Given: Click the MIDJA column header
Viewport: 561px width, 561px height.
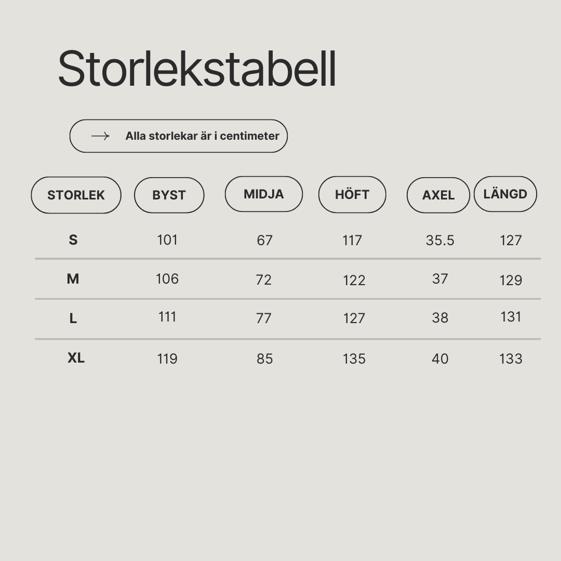Looking at the screenshot, I should coord(264,194).
